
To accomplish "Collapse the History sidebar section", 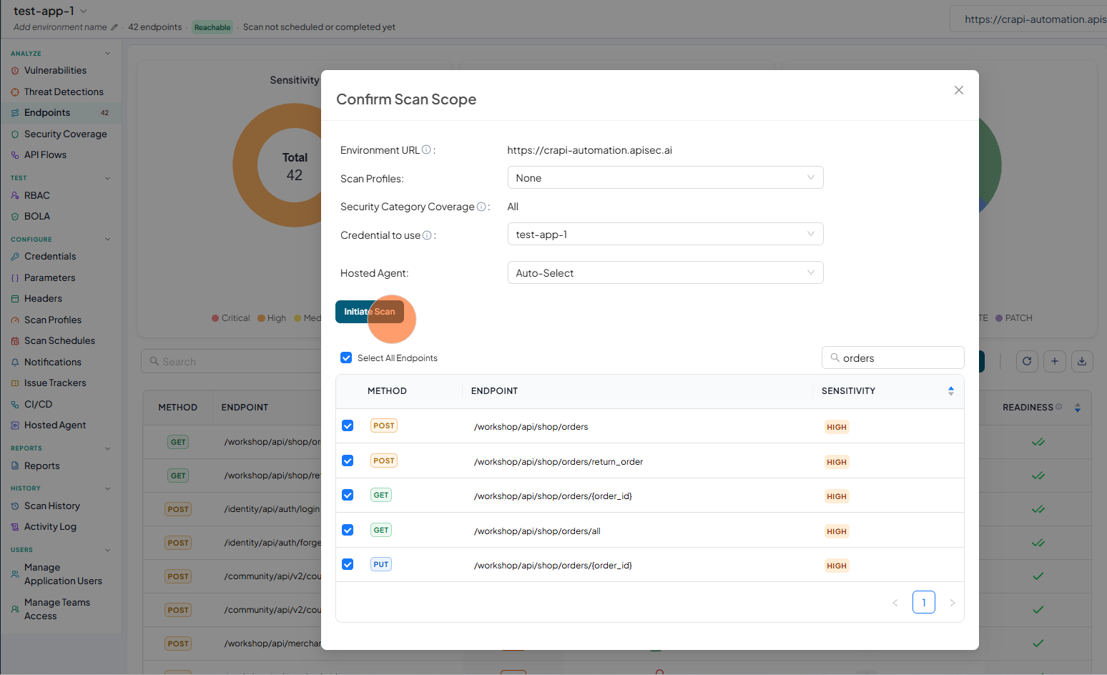I will tap(108, 488).
